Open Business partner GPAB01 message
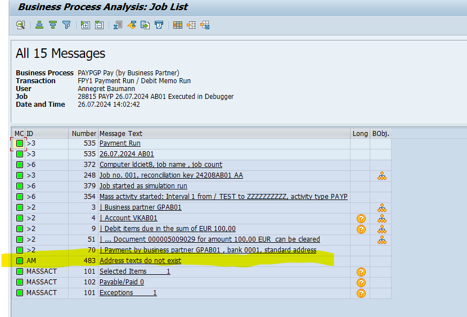The width and height of the screenshot is (467, 317). tap(140, 207)
